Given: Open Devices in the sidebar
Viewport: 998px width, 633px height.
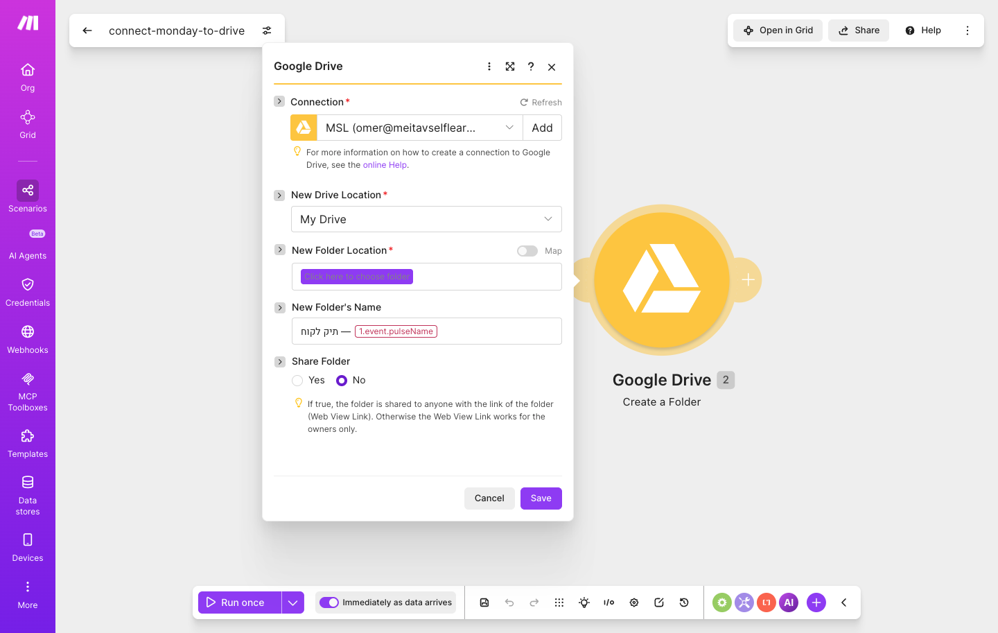Looking at the screenshot, I should pos(28,547).
